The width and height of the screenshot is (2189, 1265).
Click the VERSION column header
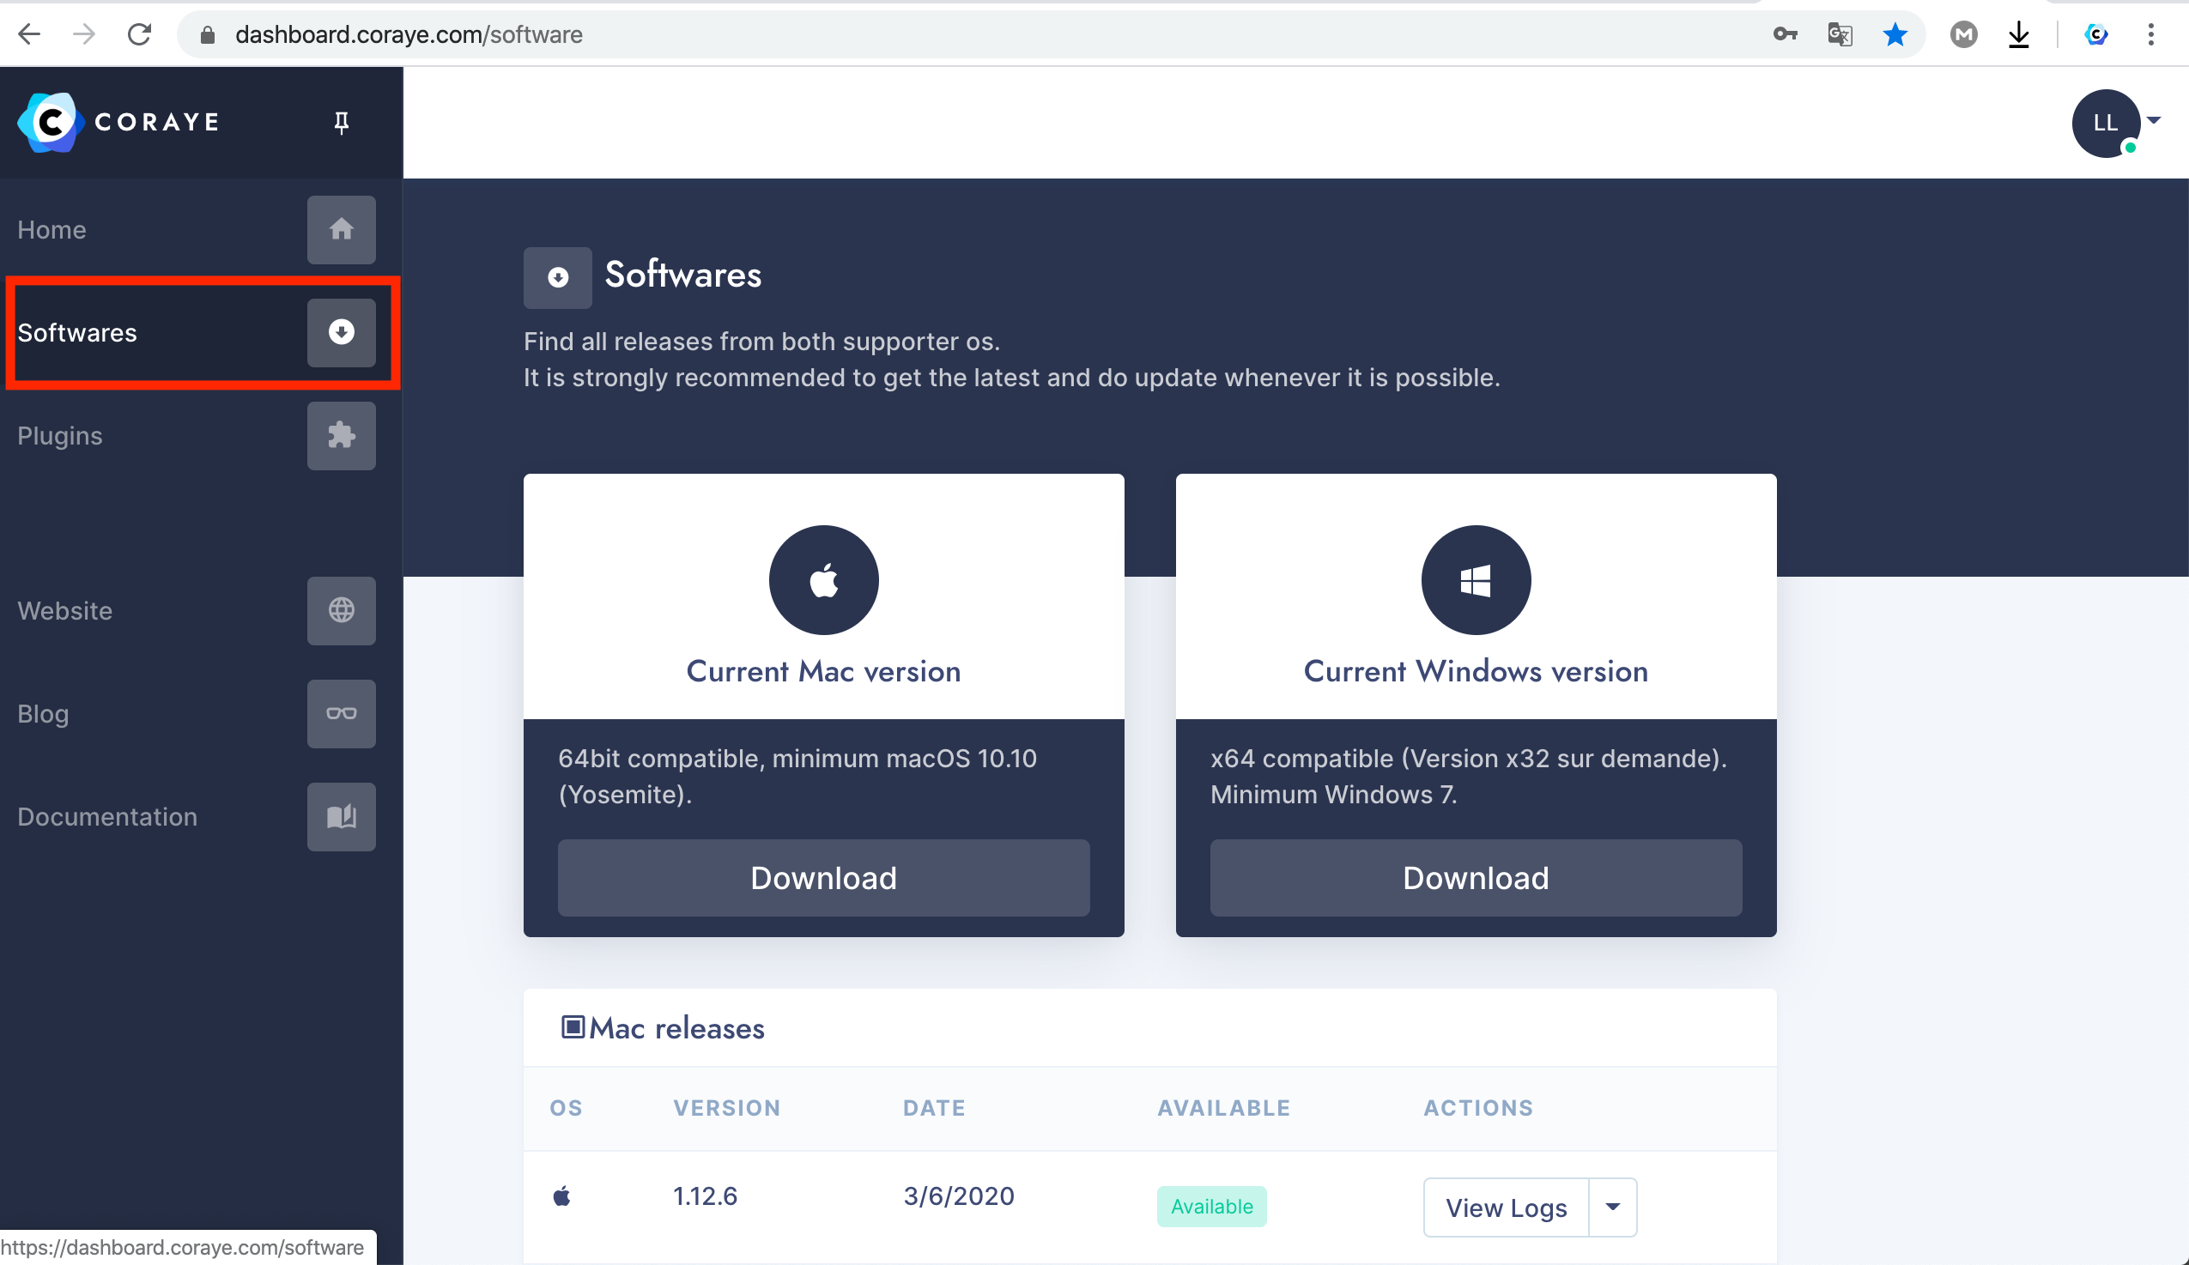(x=727, y=1108)
